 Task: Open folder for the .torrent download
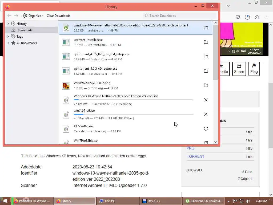pyautogui.click(x=206, y=28)
